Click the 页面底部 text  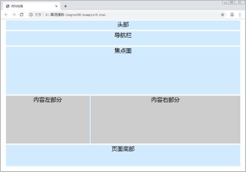tap(123, 149)
